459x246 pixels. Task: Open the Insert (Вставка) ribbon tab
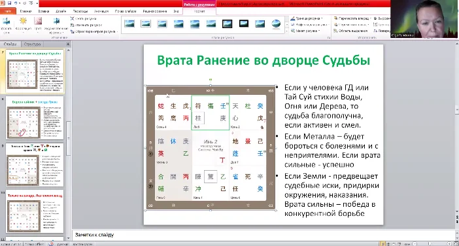click(x=44, y=11)
